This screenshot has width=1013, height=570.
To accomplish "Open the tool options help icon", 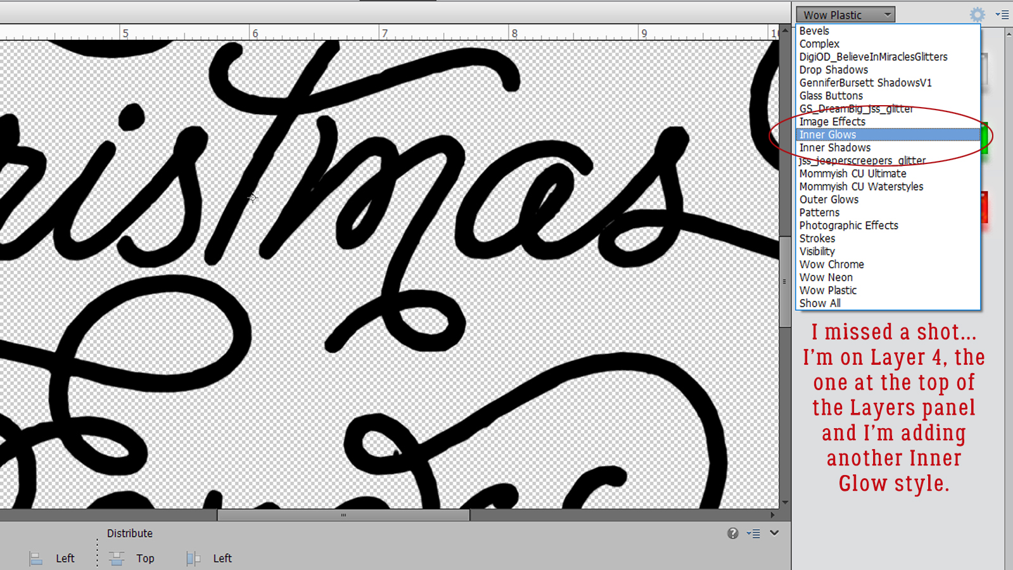I will coord(733,533).
